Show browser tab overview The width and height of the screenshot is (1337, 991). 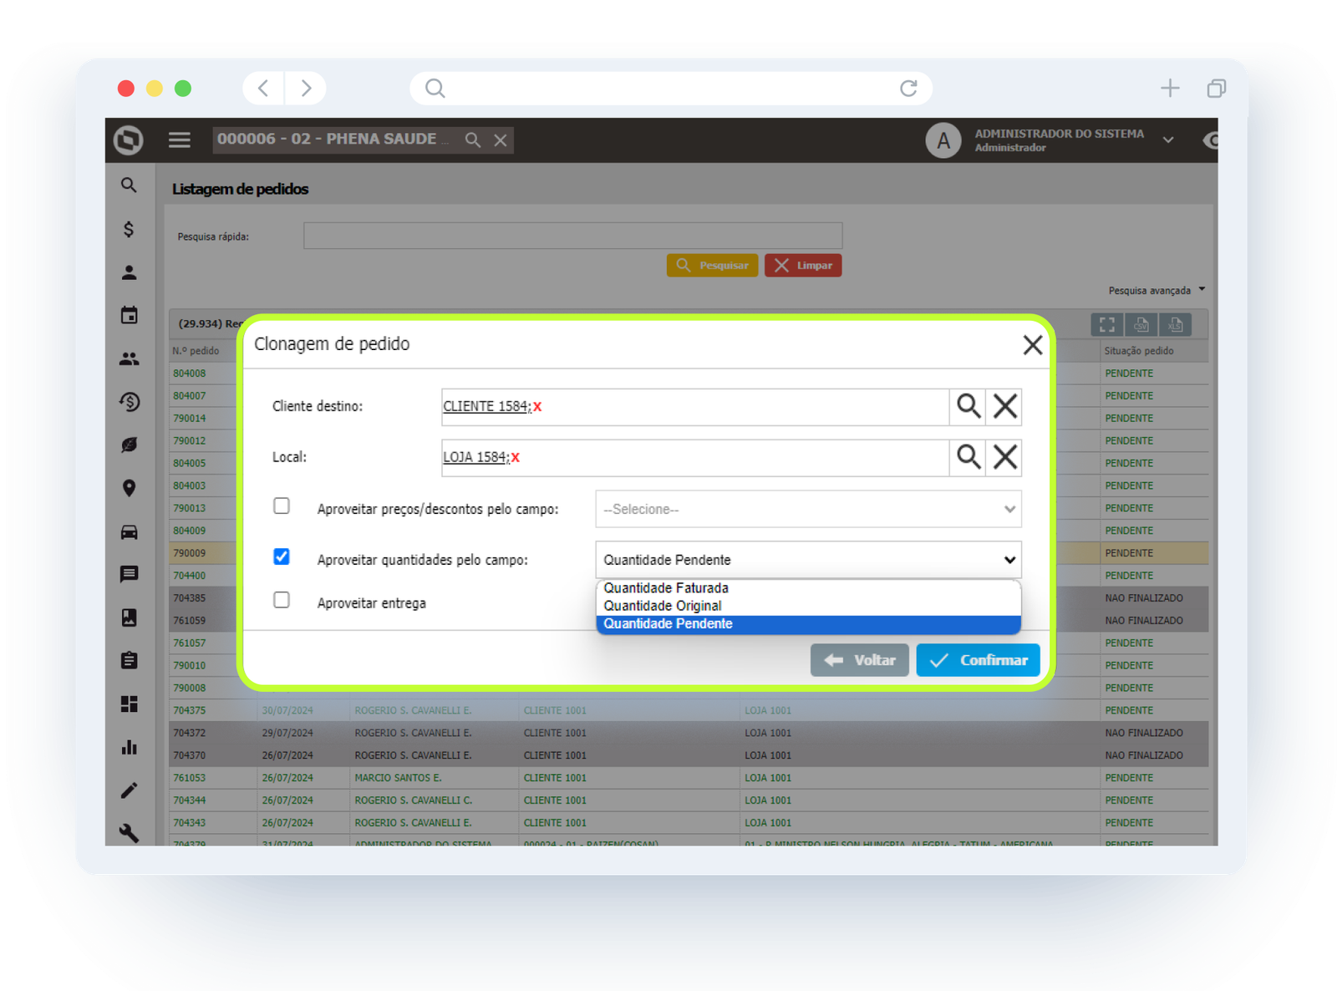click(x=1217, y=88)
